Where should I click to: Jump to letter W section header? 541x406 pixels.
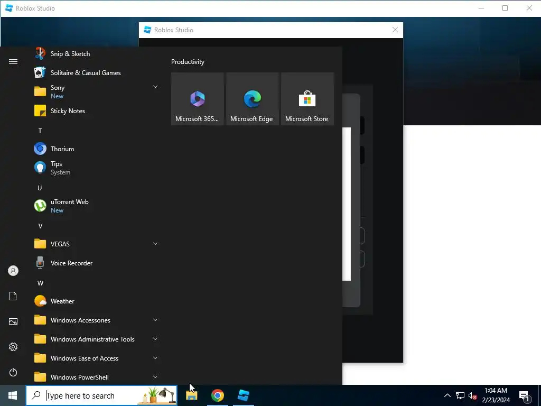[40, 283]
